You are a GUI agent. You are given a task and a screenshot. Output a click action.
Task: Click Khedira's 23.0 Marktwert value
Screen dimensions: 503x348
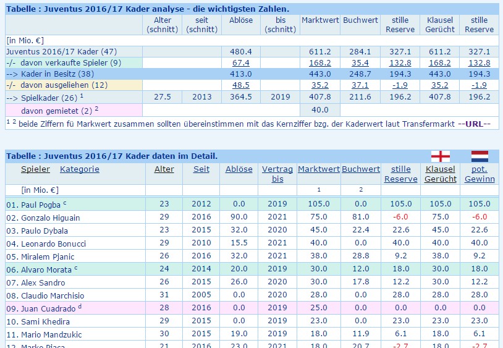(318, 321)
